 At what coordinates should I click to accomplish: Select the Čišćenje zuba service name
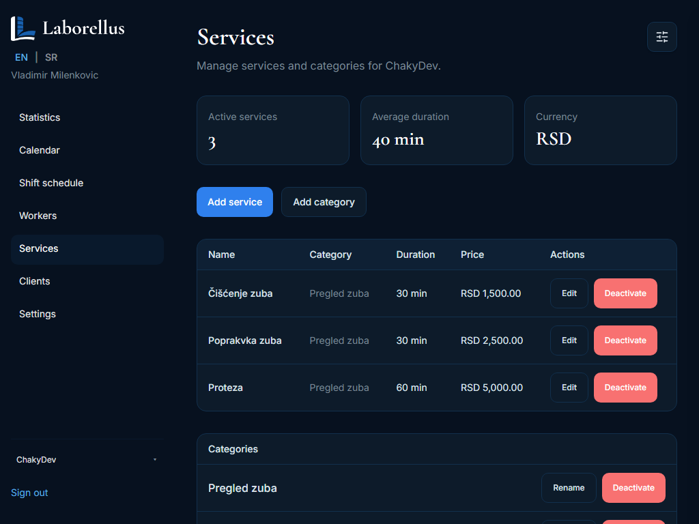pyautogui.click(x=240, y=293)
